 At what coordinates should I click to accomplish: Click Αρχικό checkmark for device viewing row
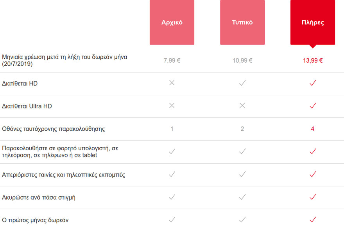tap(172, 151)
